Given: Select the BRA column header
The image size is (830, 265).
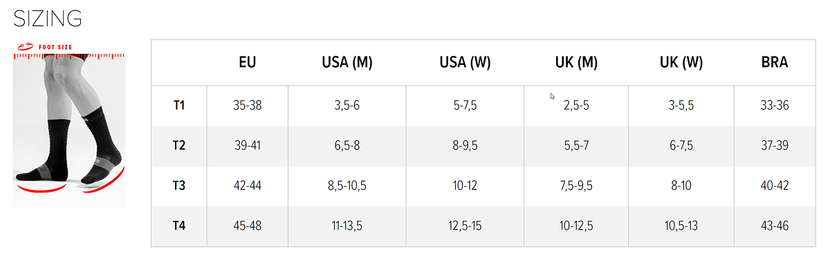Looking at the screenshot, I should [775, 63].
